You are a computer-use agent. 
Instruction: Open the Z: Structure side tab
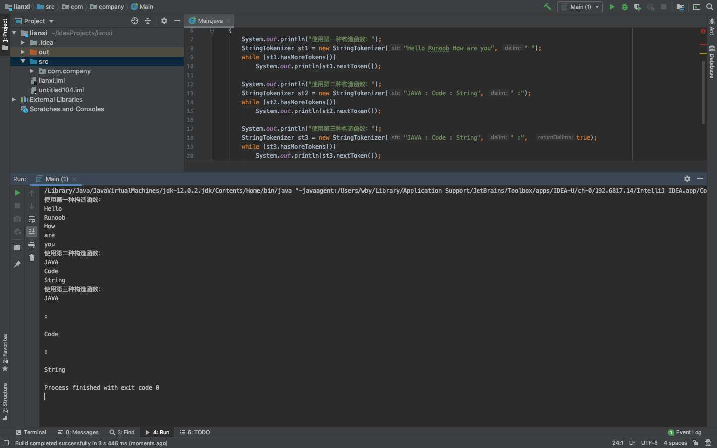coord(5,402)
